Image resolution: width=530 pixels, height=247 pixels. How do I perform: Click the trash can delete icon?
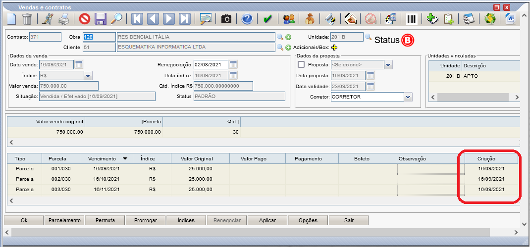(x=27, y=19)
